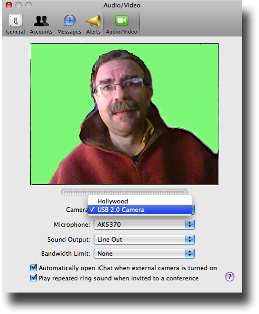Open the General preferences pane
The height and width of the screenshot is (314, 259).
15,24
